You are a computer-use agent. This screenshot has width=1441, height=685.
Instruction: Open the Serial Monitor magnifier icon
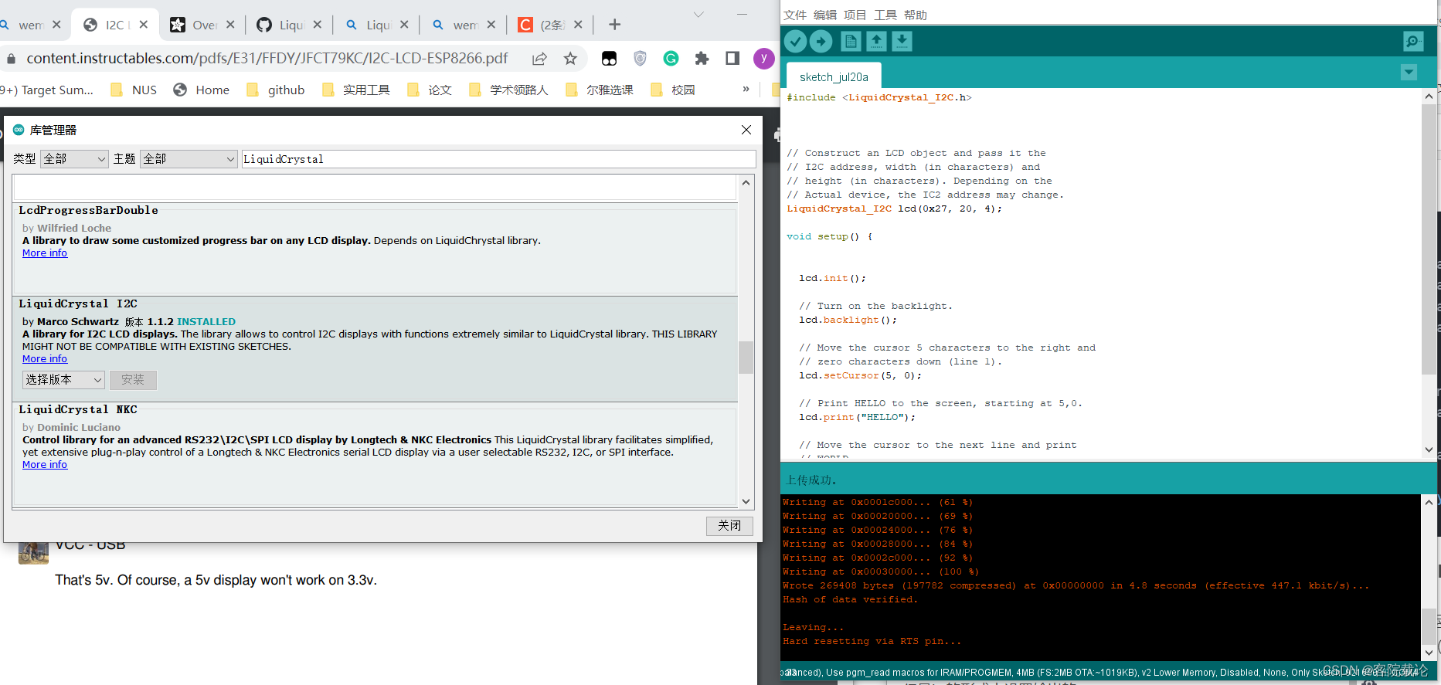(1413, 41)
